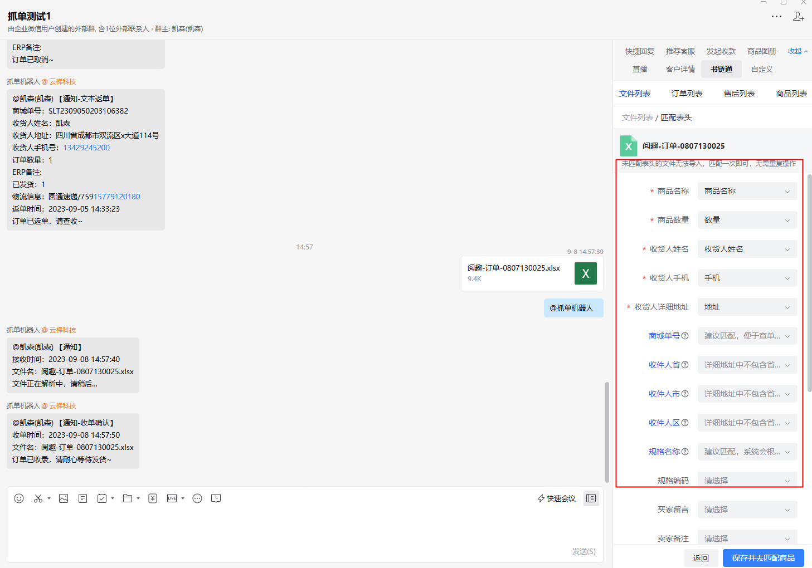Open the 买家留言 mapping dropdown

[x=747, y=510]
